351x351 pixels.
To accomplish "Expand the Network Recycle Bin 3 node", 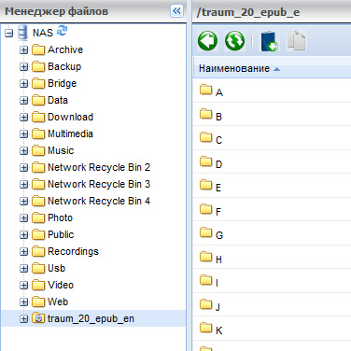I will coord(23,184).
